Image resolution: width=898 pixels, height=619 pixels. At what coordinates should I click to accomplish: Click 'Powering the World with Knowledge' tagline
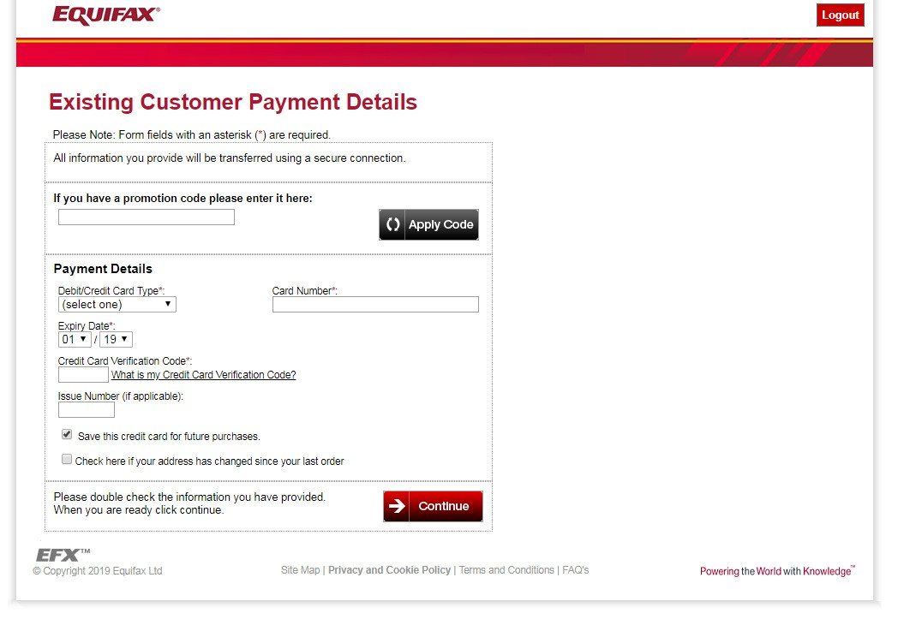click(777, 571)
